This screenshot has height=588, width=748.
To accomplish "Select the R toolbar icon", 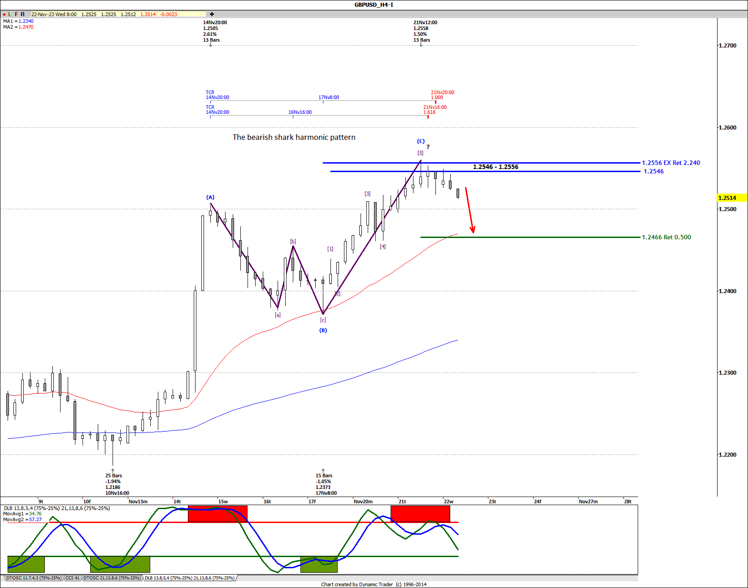I will click(22, 14).
